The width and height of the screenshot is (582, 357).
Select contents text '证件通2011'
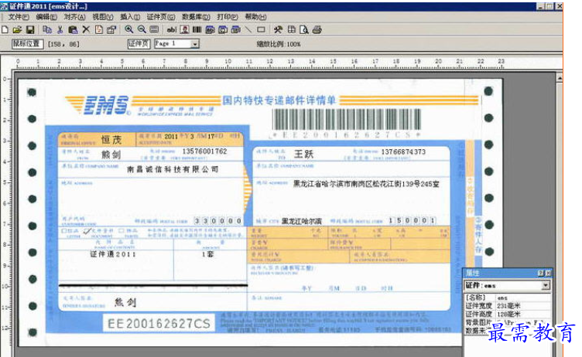point(113,254)
